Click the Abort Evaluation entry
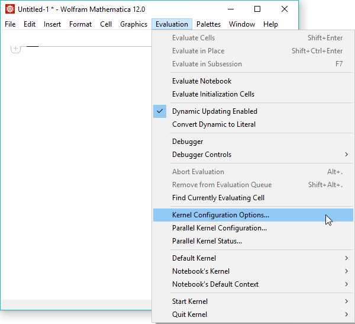The height and width of the screenshot is (324, 355). tap(253, 172)
